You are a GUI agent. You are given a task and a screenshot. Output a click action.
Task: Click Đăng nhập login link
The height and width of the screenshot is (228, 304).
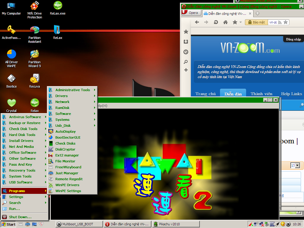point(293,39)
